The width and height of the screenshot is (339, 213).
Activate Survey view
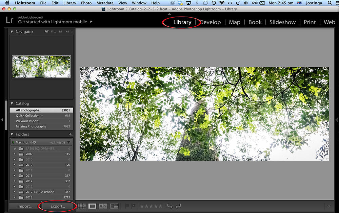114,206
